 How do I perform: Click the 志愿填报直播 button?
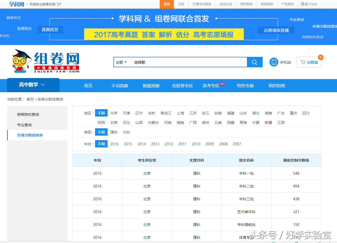click(x=276, y=30)
